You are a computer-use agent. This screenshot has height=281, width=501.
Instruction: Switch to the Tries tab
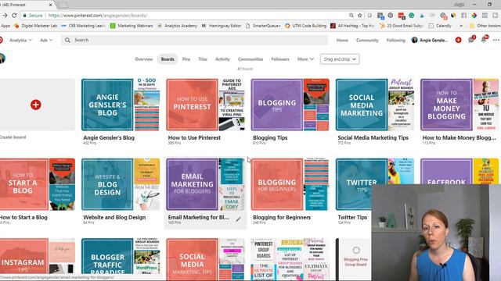click(203, 59)
